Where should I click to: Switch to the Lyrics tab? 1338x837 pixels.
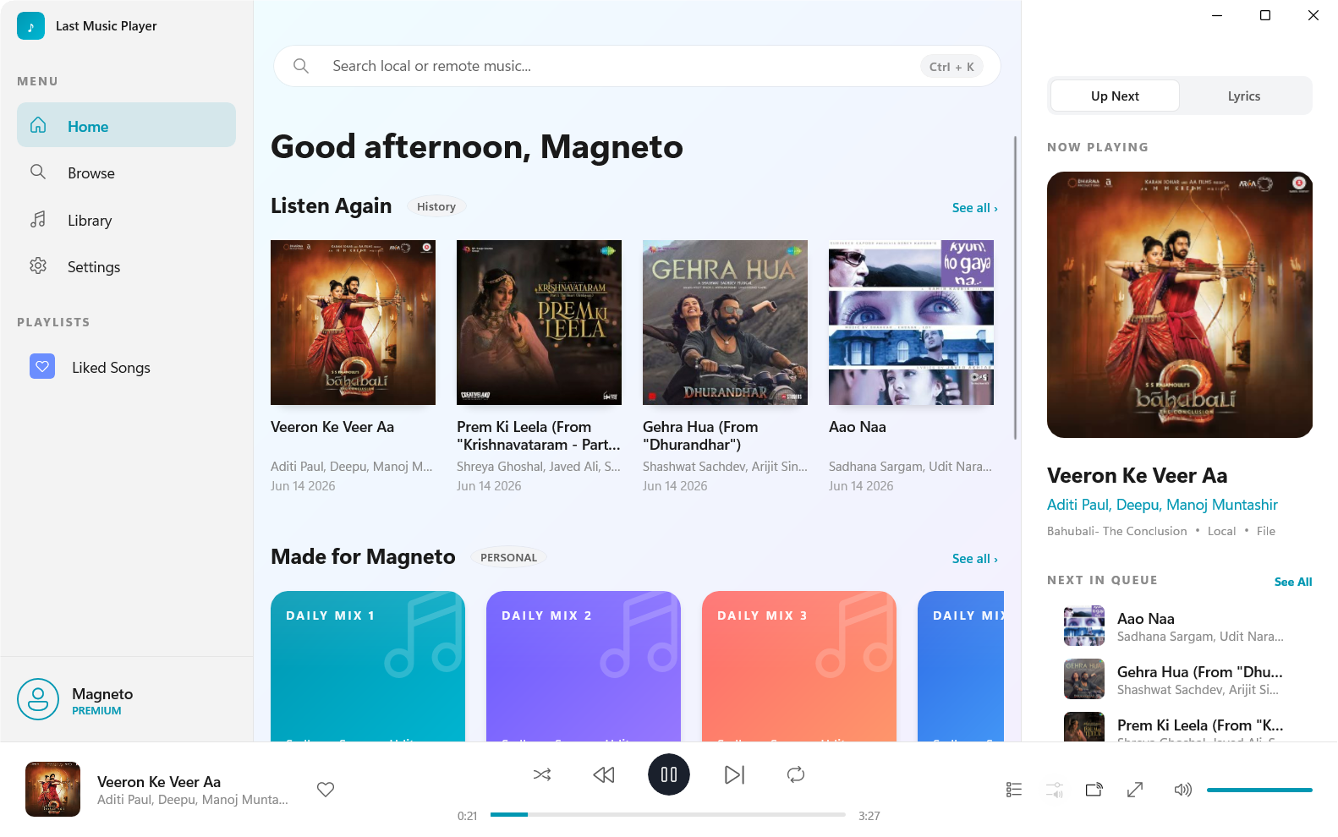tap(1244, 96)
